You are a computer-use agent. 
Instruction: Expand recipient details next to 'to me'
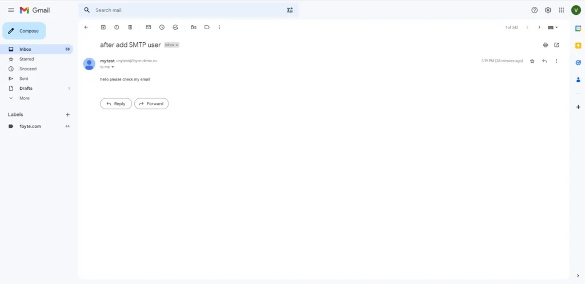pyautogui.click(x=113, y=67)
